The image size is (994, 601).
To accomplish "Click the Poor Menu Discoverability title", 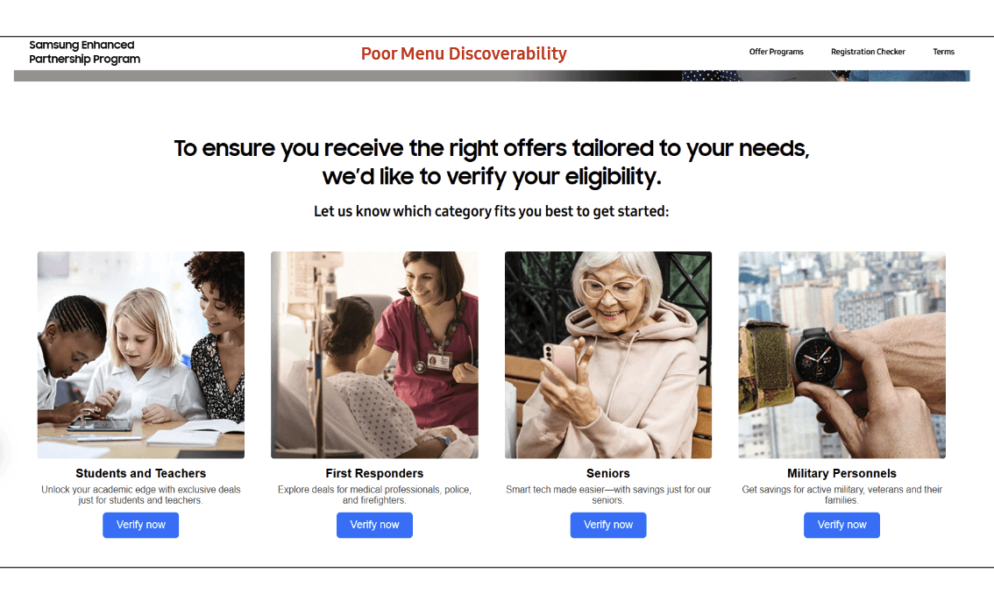I will coord(464,53).
